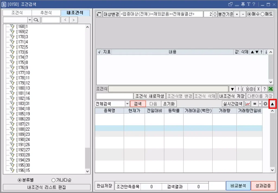The height and width of the screenshot is (193, 278).
Task: Click the 성과검증 button
Action: pyautogui.click(x=263, y=186)
